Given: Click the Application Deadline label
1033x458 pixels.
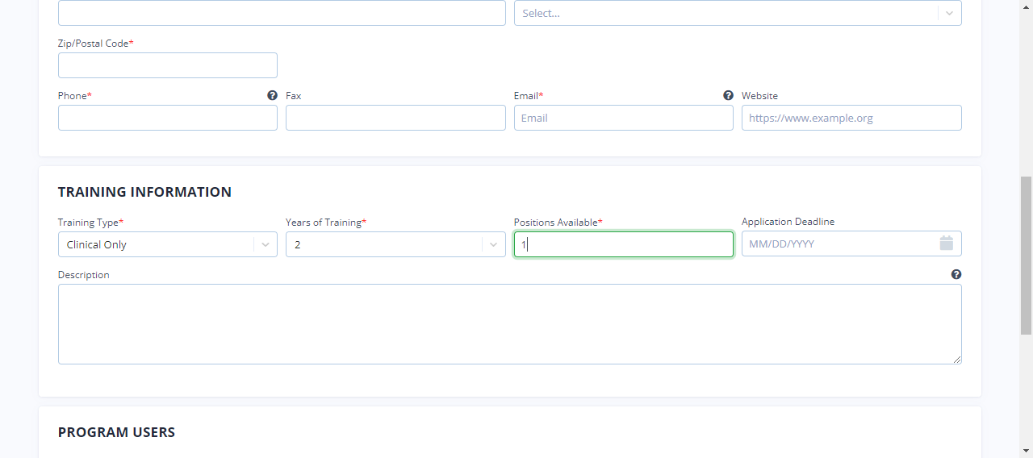Looking at the screenshot, I should (788, 222).
